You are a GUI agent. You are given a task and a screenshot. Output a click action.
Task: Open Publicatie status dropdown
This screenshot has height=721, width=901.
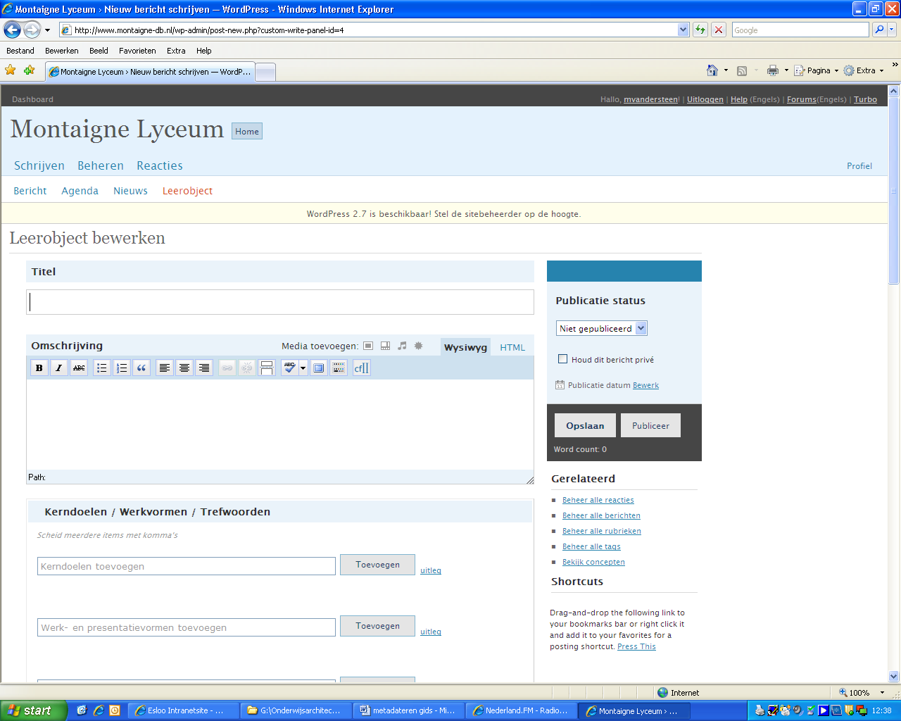tap(602, 328)
